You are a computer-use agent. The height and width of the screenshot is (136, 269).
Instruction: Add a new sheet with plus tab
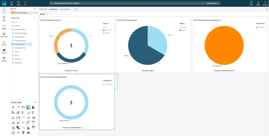coord(50,14)
